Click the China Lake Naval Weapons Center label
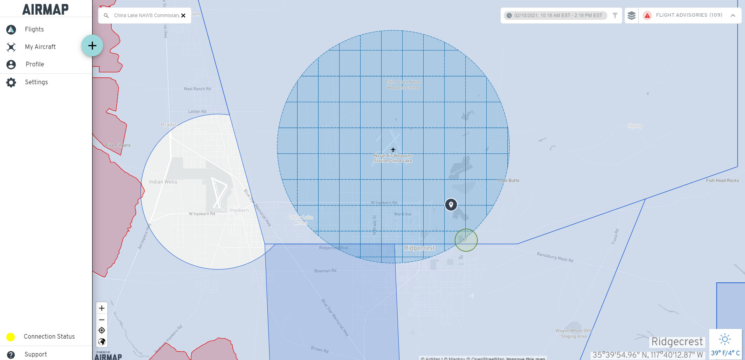This screenshot has height=360, width=745. click(403, 85)
